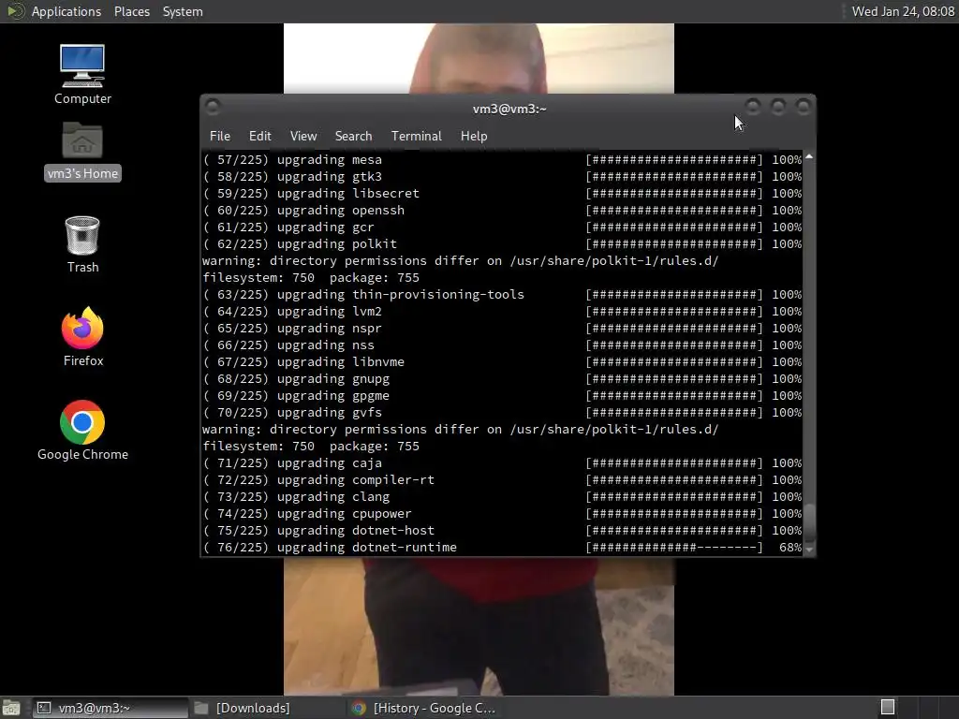Screen dimensions: 959x719
Task: Minimize the terminal window
Action: pyautogui.click(x=753, y=107)
